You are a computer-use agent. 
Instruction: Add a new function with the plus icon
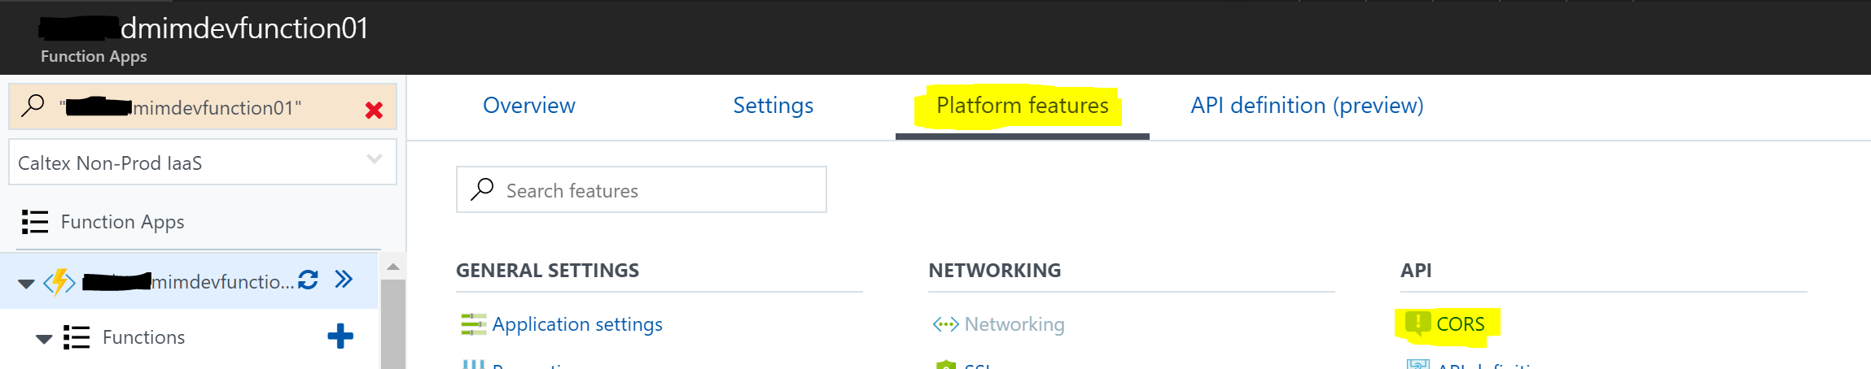pyautogui.click(x=340, y=336)
